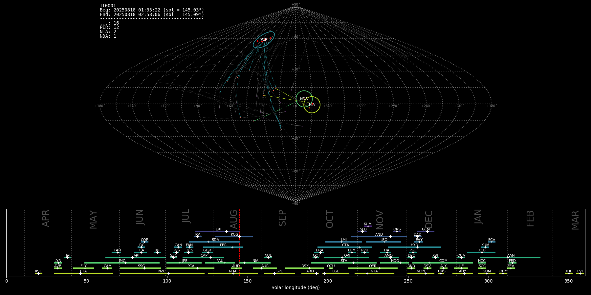Viewport: 591px width, 295px height.
Task: Click the NTA shower bar label
Action: tap(374, 271)
